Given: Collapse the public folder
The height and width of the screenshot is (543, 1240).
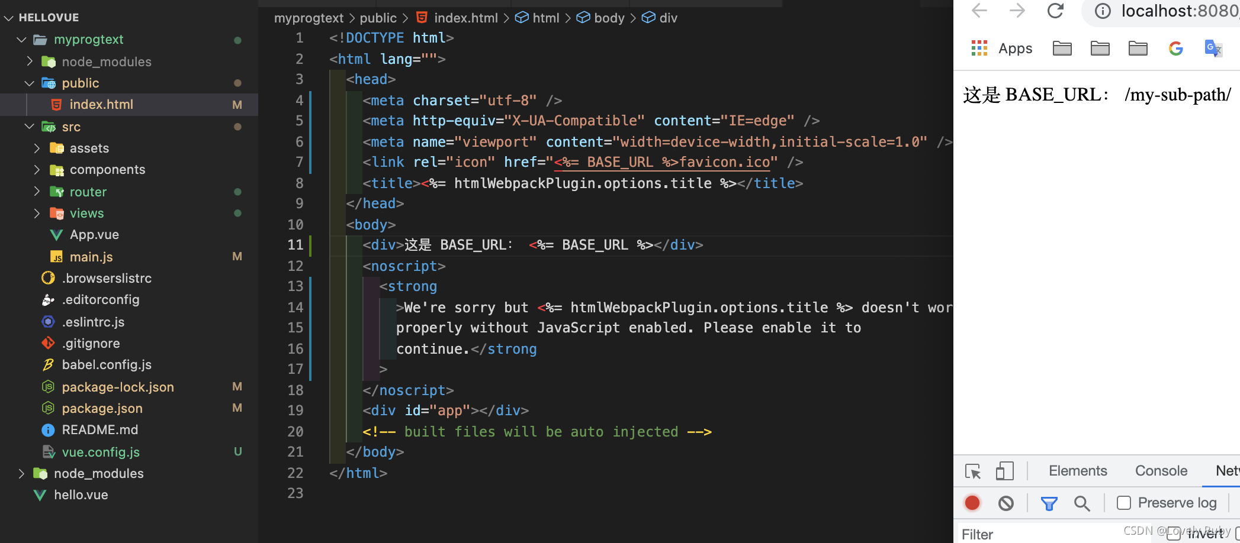Looking at the screenshot, I should (30, 83).
